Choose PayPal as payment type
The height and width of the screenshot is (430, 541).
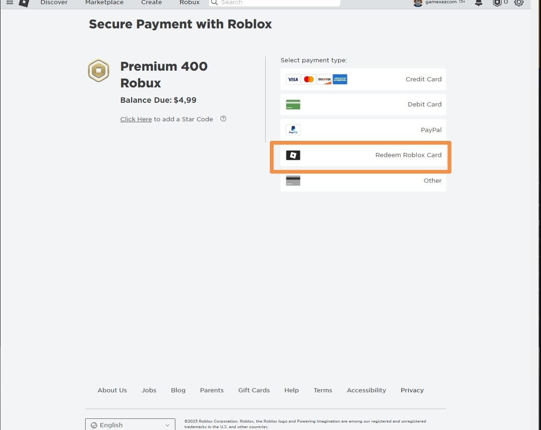[363, 130]
